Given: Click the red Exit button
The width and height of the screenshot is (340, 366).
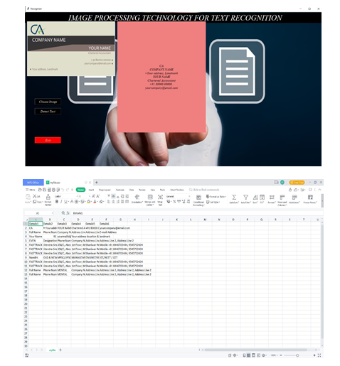Looking at the screenshot, I should coord(48,140).
